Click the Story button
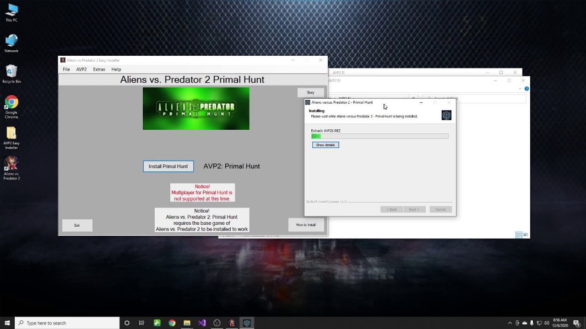Viewport: 586px width, 329px height. [310, 92]
